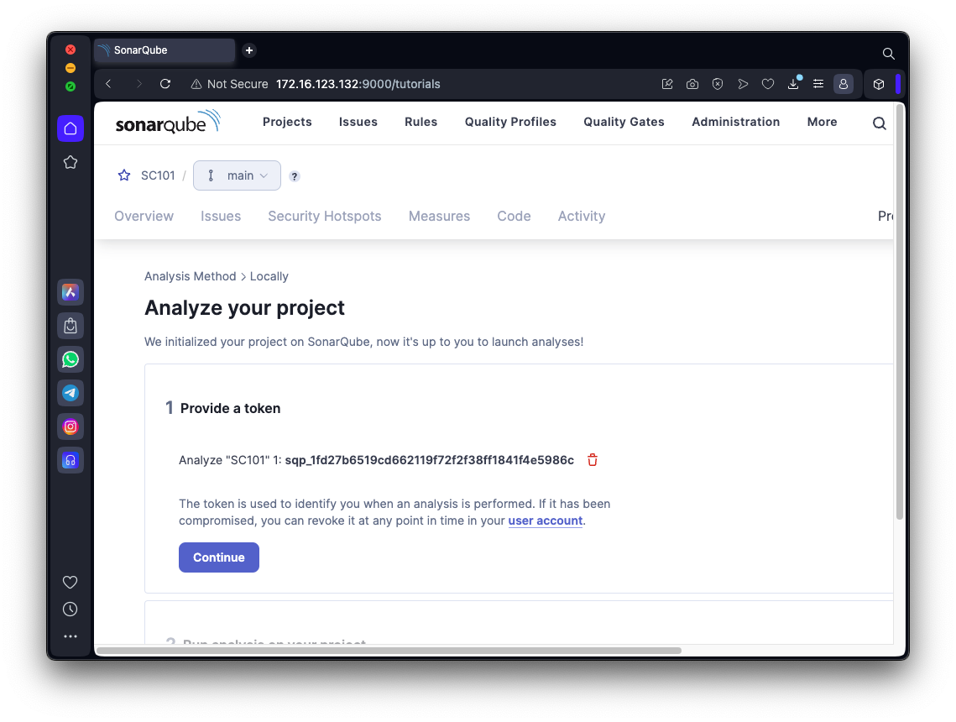The image size is (956, 722).
Task: Add page to bookmarks with heart icon
Action: coord(768,84)
